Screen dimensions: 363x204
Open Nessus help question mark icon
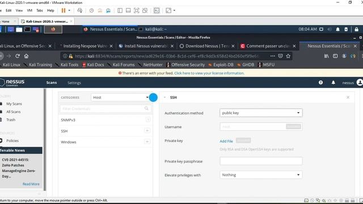click(x=320, y=83)
